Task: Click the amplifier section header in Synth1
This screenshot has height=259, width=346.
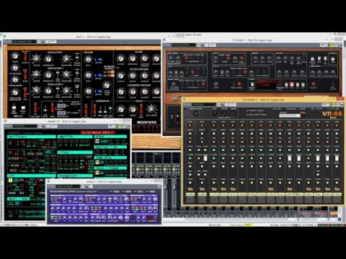Action: point(75,137)
